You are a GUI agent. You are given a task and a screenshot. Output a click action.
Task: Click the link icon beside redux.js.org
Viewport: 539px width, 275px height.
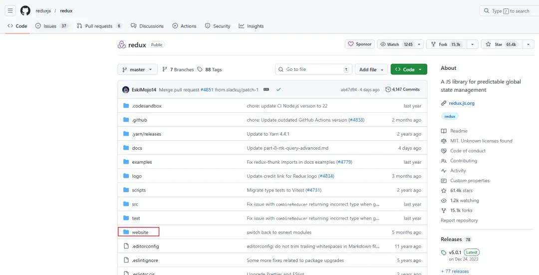[444, 103]
